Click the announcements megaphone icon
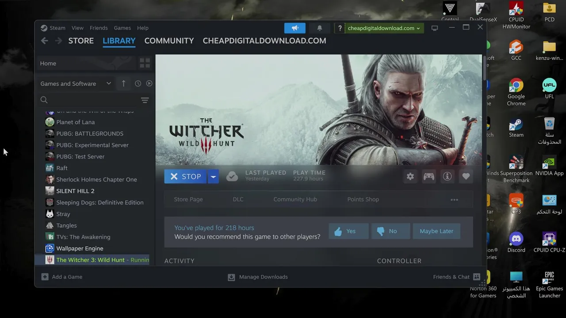This screenshot has width=566, height=318. (x=295, y=28)
